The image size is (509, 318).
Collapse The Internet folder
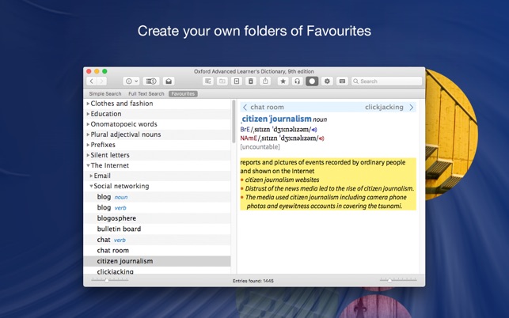(88, 165)
